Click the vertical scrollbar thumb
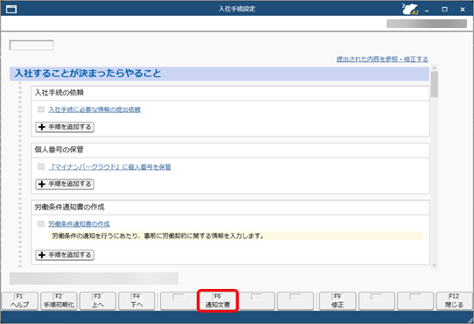Screen dimensions: 474x324 tap(435, 84)
